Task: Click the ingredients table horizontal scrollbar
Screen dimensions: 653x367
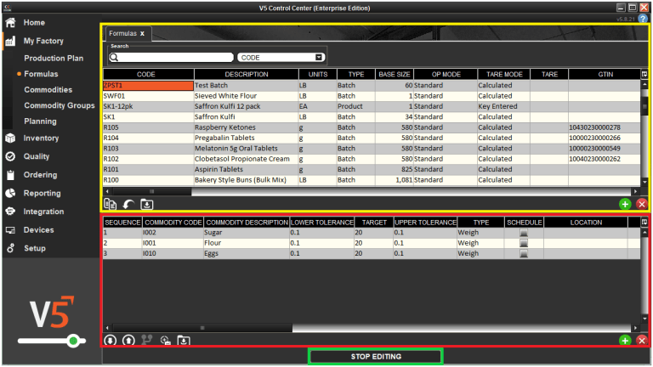Action: coord(202,328)
